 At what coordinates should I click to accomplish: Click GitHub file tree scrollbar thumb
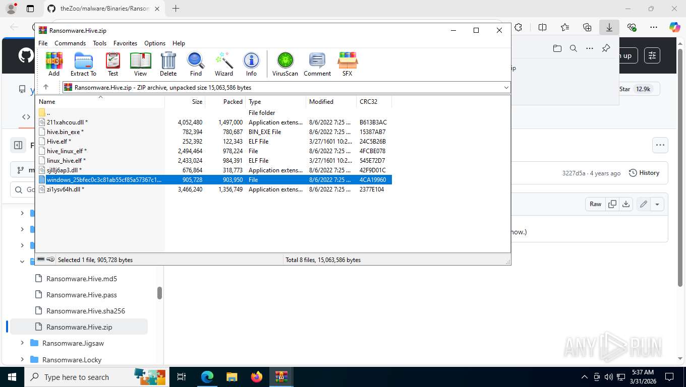pos(159,293)
